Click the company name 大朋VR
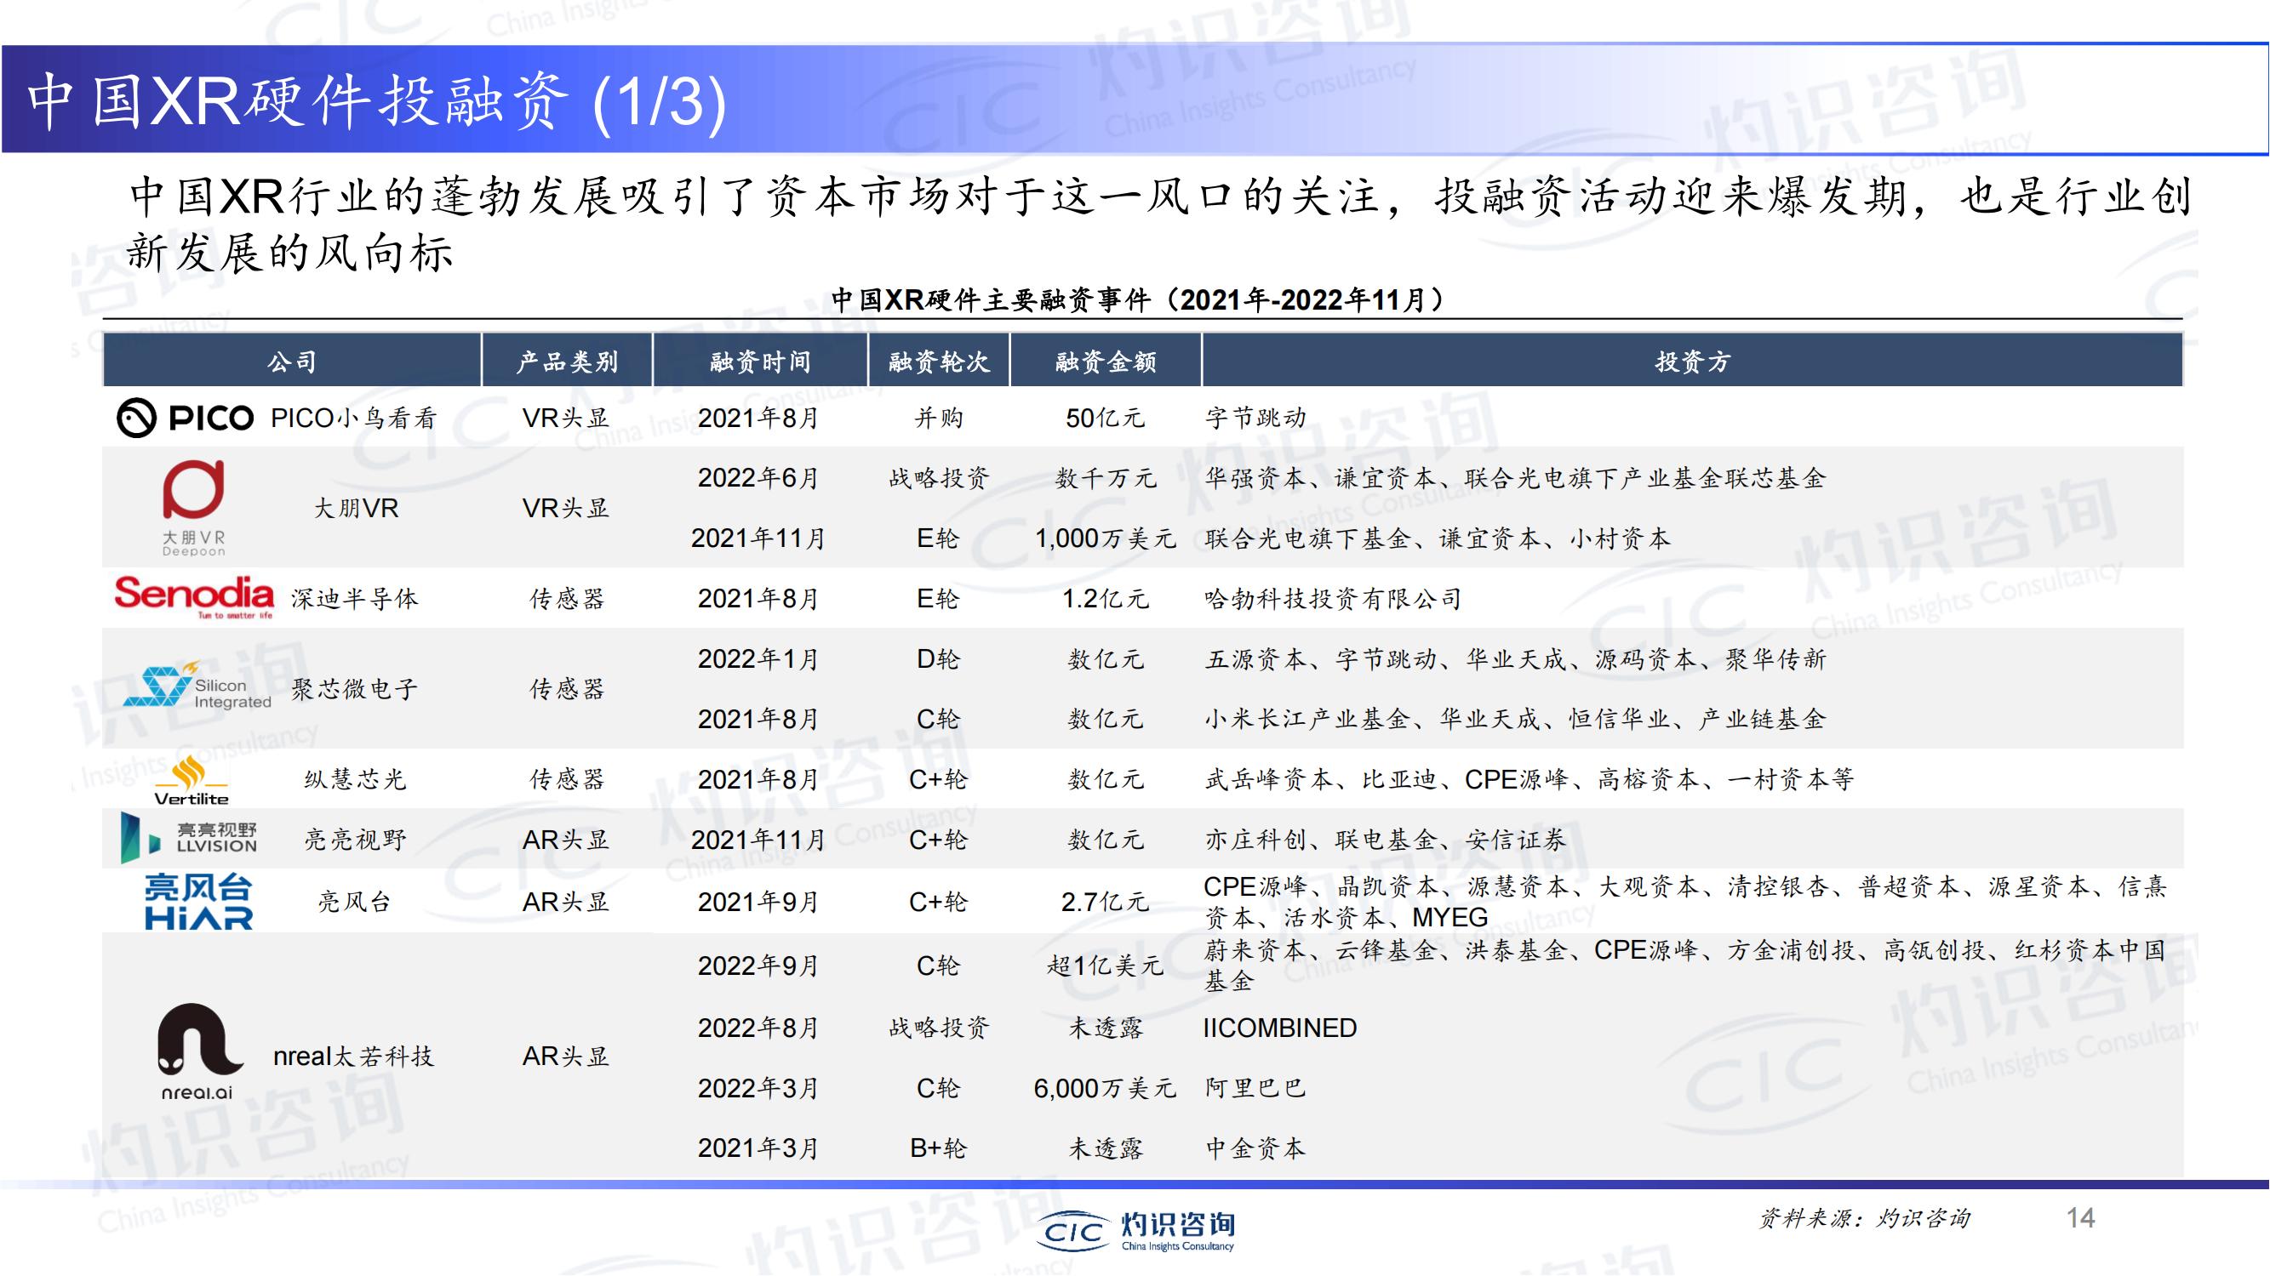Image resolution: width=2270 pixels, height=1276 pixels. (356, 508)
